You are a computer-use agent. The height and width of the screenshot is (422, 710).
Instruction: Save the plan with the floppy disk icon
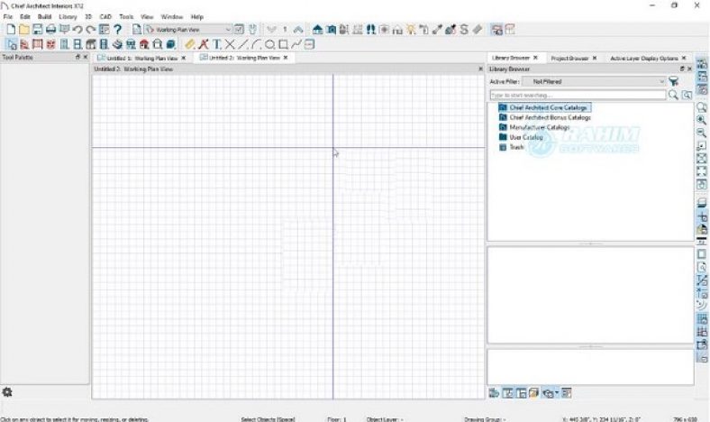pyautogui.click(x=37, y=30)
